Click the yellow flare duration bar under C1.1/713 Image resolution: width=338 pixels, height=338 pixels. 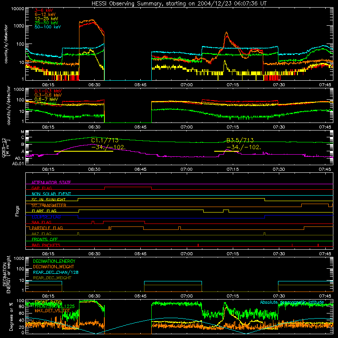point(83,151)
